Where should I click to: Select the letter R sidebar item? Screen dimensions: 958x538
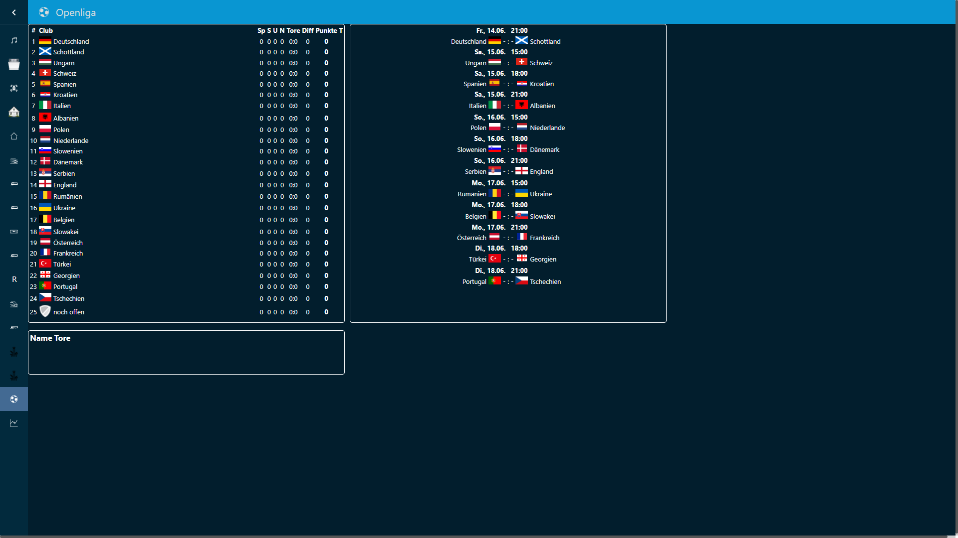[x=14, y=279]
